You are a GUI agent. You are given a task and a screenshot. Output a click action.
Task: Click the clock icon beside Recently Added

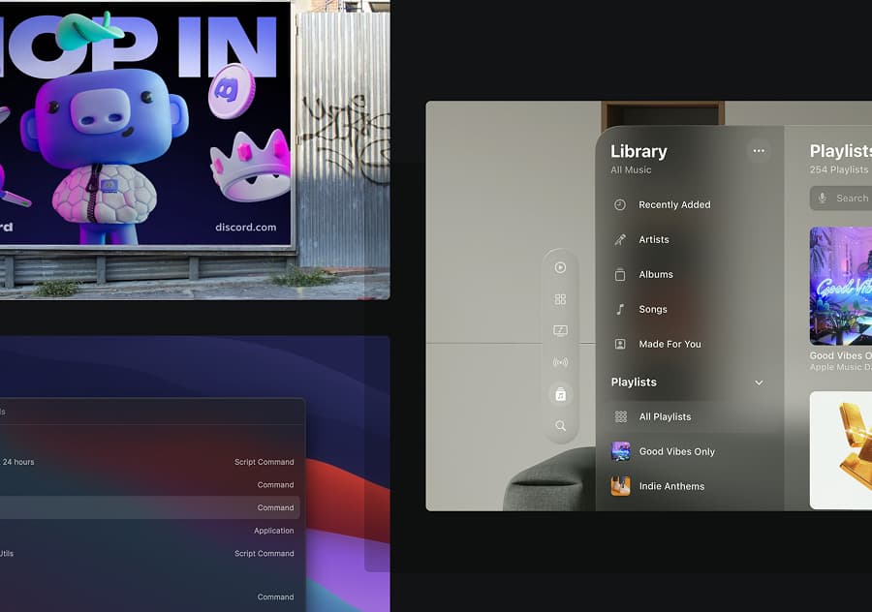coord(620,205)
